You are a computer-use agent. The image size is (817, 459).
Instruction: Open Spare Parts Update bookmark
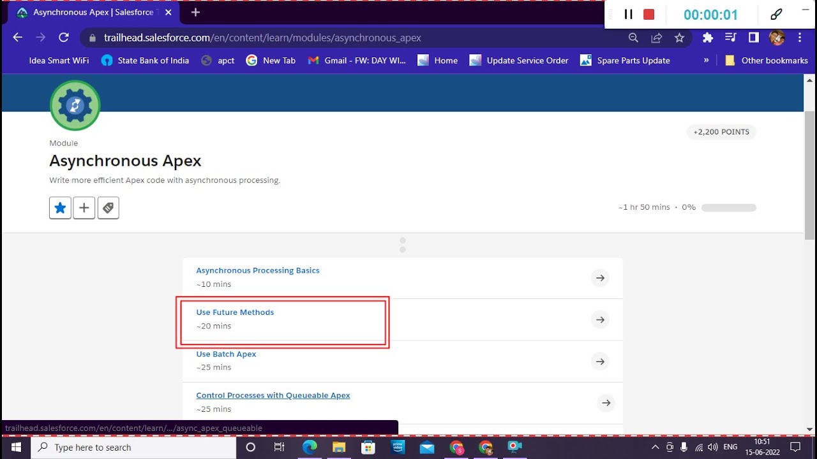(x=625, y=61)
